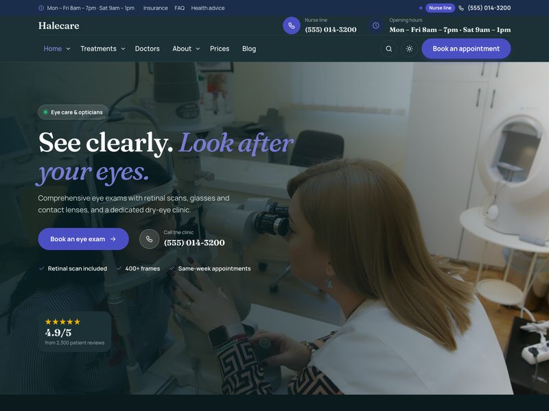Click the Halecare logo
The width and height of the screenshot is (549, 411).
59,25
